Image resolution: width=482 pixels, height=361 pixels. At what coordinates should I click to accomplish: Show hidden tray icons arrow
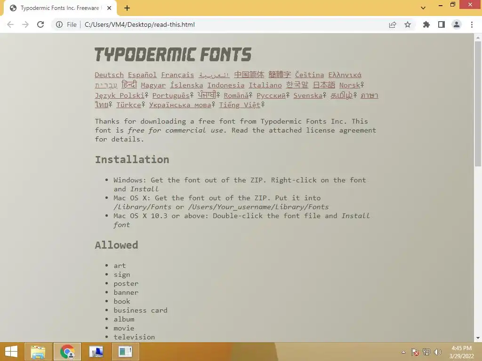[x=403, y=352]
